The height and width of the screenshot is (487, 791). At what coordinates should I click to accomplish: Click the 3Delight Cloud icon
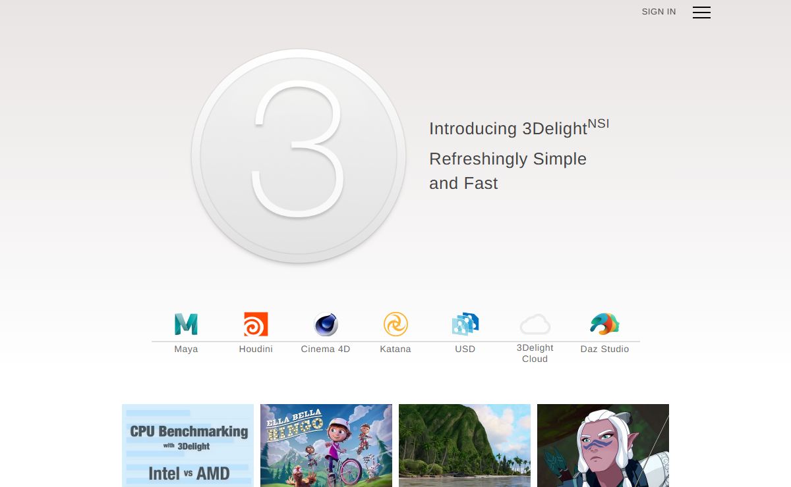pyautogui.click(x=535, y=324)
